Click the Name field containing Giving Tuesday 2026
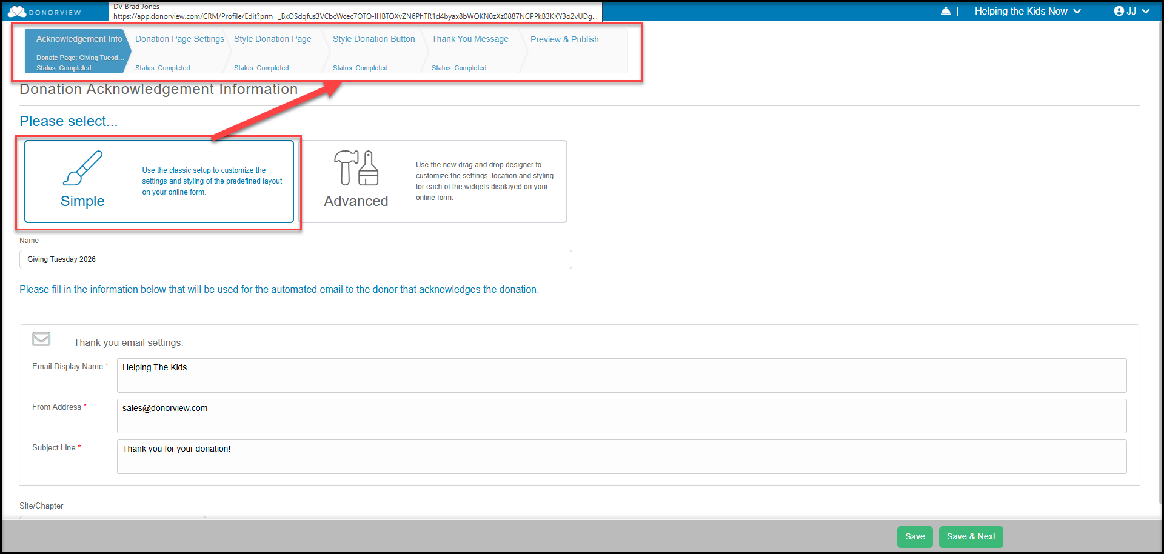The image size is (1164, 554). click(296, 259)
